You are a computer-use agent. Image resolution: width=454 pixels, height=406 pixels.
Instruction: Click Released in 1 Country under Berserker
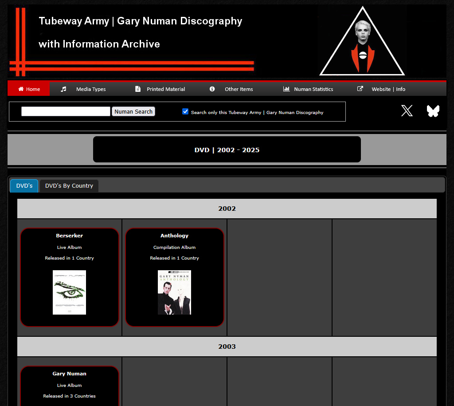click(70, 258)
